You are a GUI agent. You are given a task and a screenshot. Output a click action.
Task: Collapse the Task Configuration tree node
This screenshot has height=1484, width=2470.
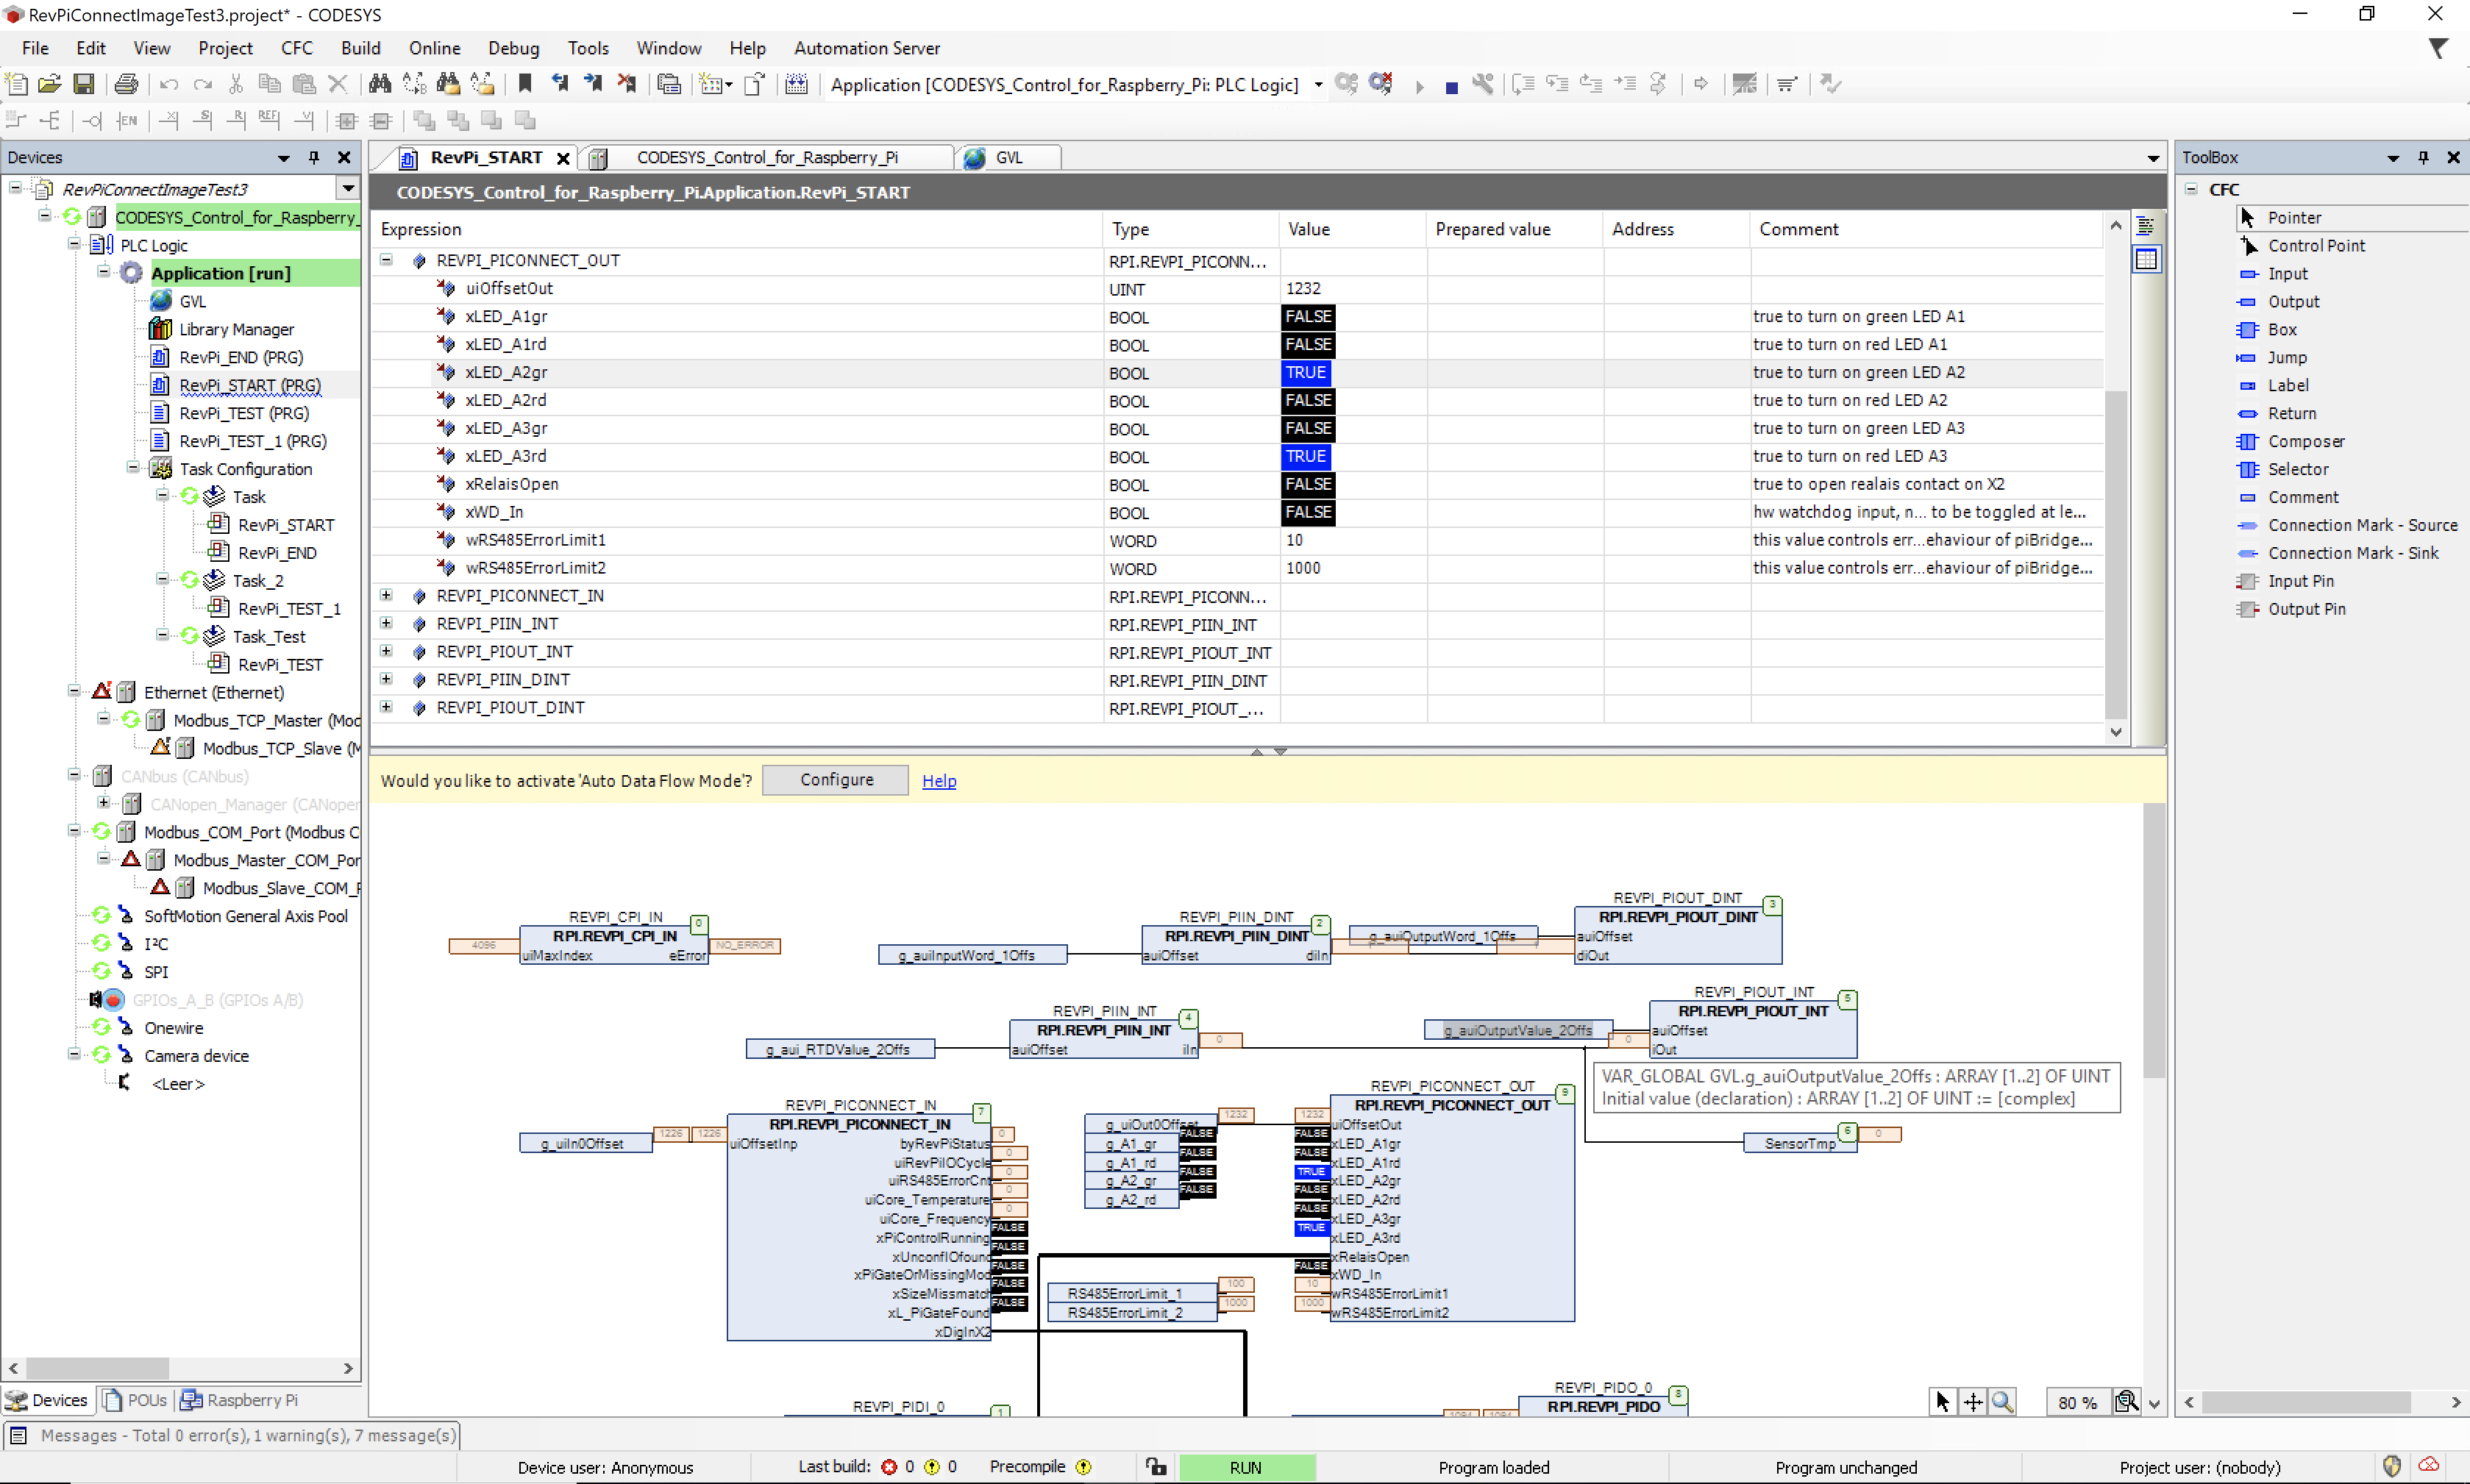(x=133, y=468)
